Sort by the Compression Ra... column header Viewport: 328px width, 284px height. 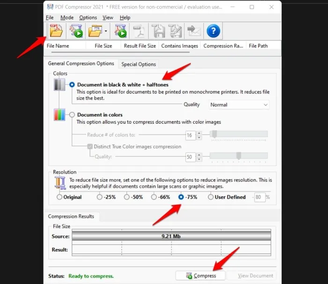[223, 45]
